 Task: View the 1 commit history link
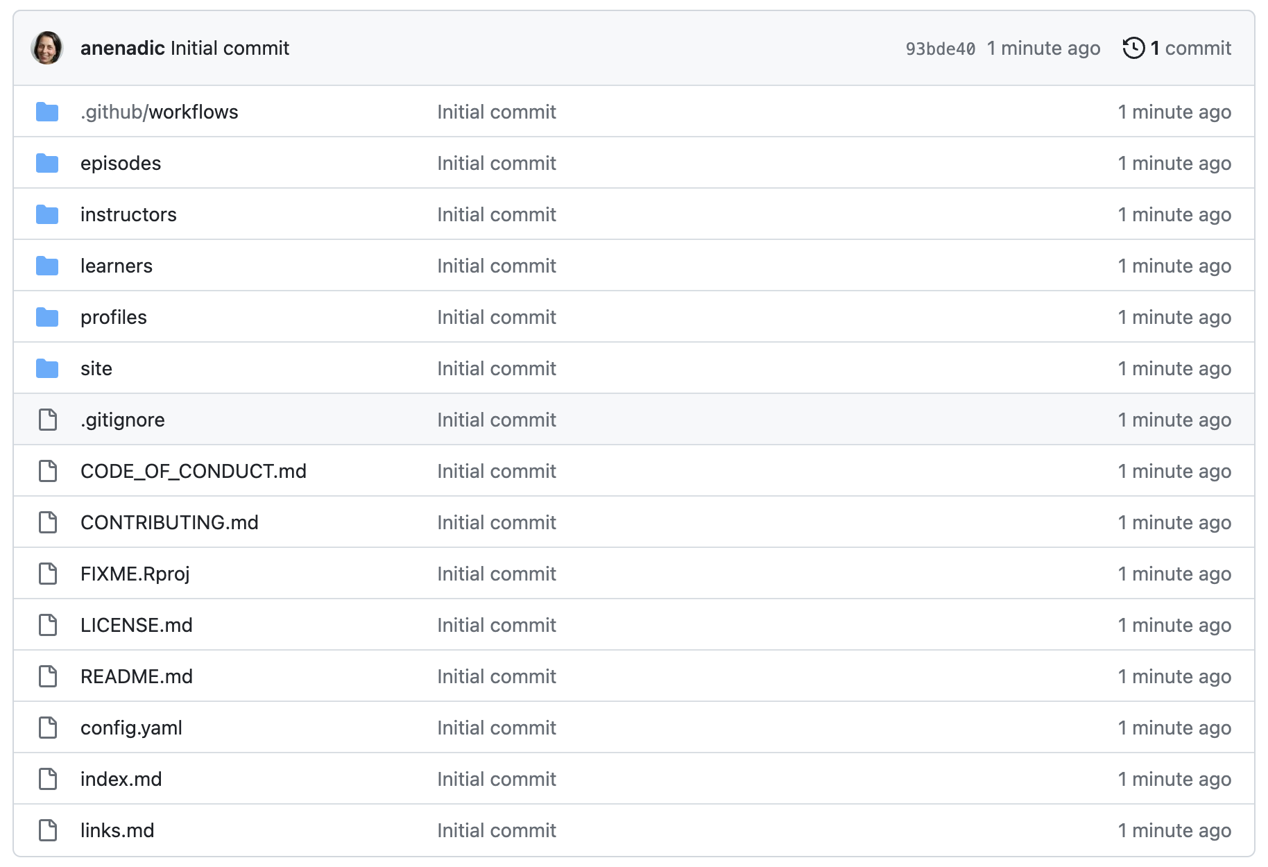1190,48
